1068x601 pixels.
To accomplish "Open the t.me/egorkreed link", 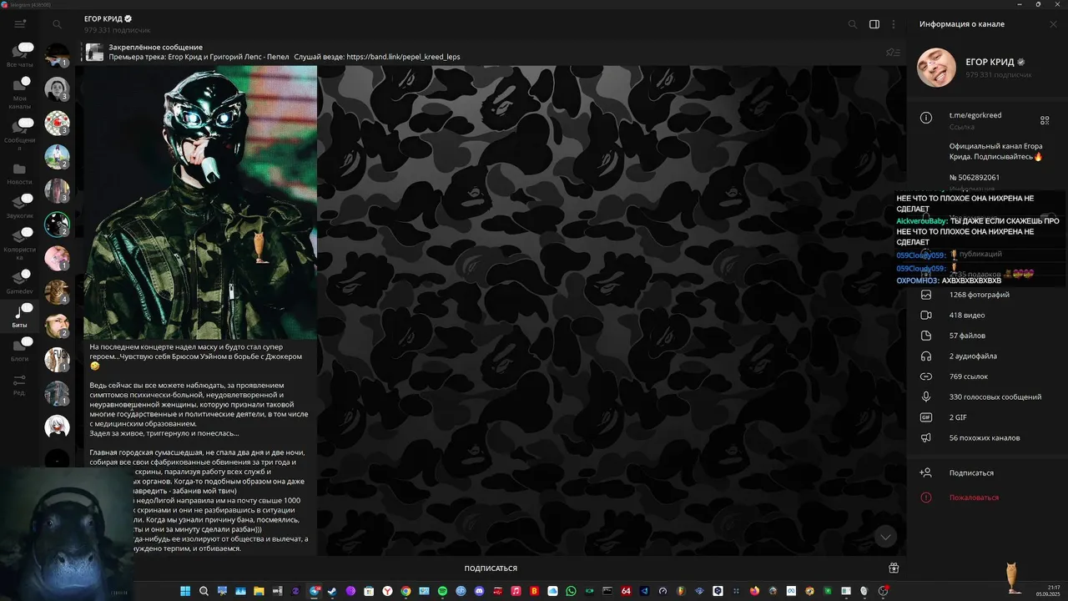I will [x=975, y=115].
